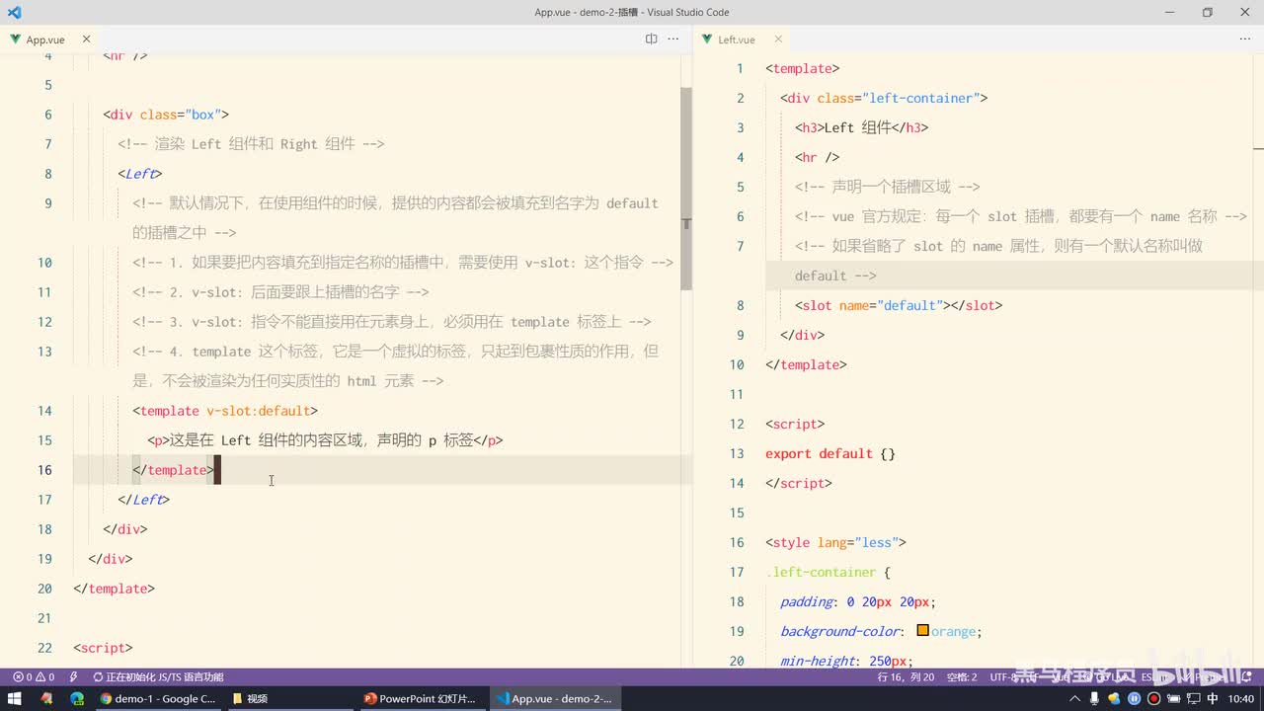Image resolution: width=1264 pixels, height=711 pixels.
Task: Click the h3 Left 组件 line in Left.vue
Action: tap(862, 127)
